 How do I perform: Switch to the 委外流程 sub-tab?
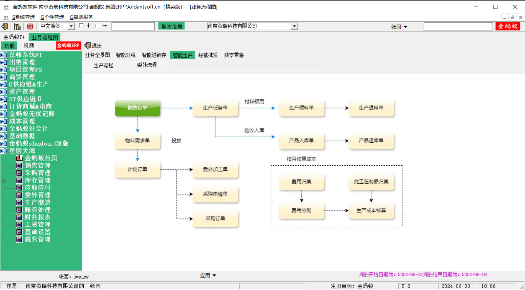point(147,65)
